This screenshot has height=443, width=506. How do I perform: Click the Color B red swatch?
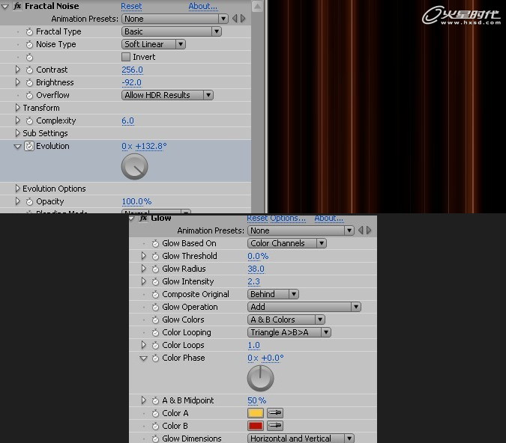[x=256, y=426]
